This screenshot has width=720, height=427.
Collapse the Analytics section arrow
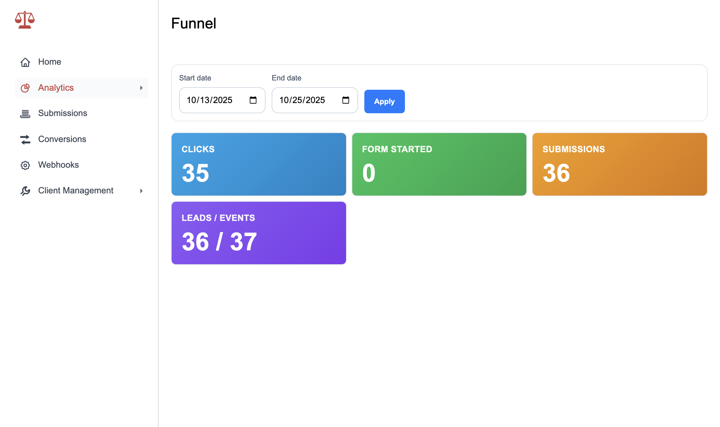pyautogui.click(x=142, y=88)
